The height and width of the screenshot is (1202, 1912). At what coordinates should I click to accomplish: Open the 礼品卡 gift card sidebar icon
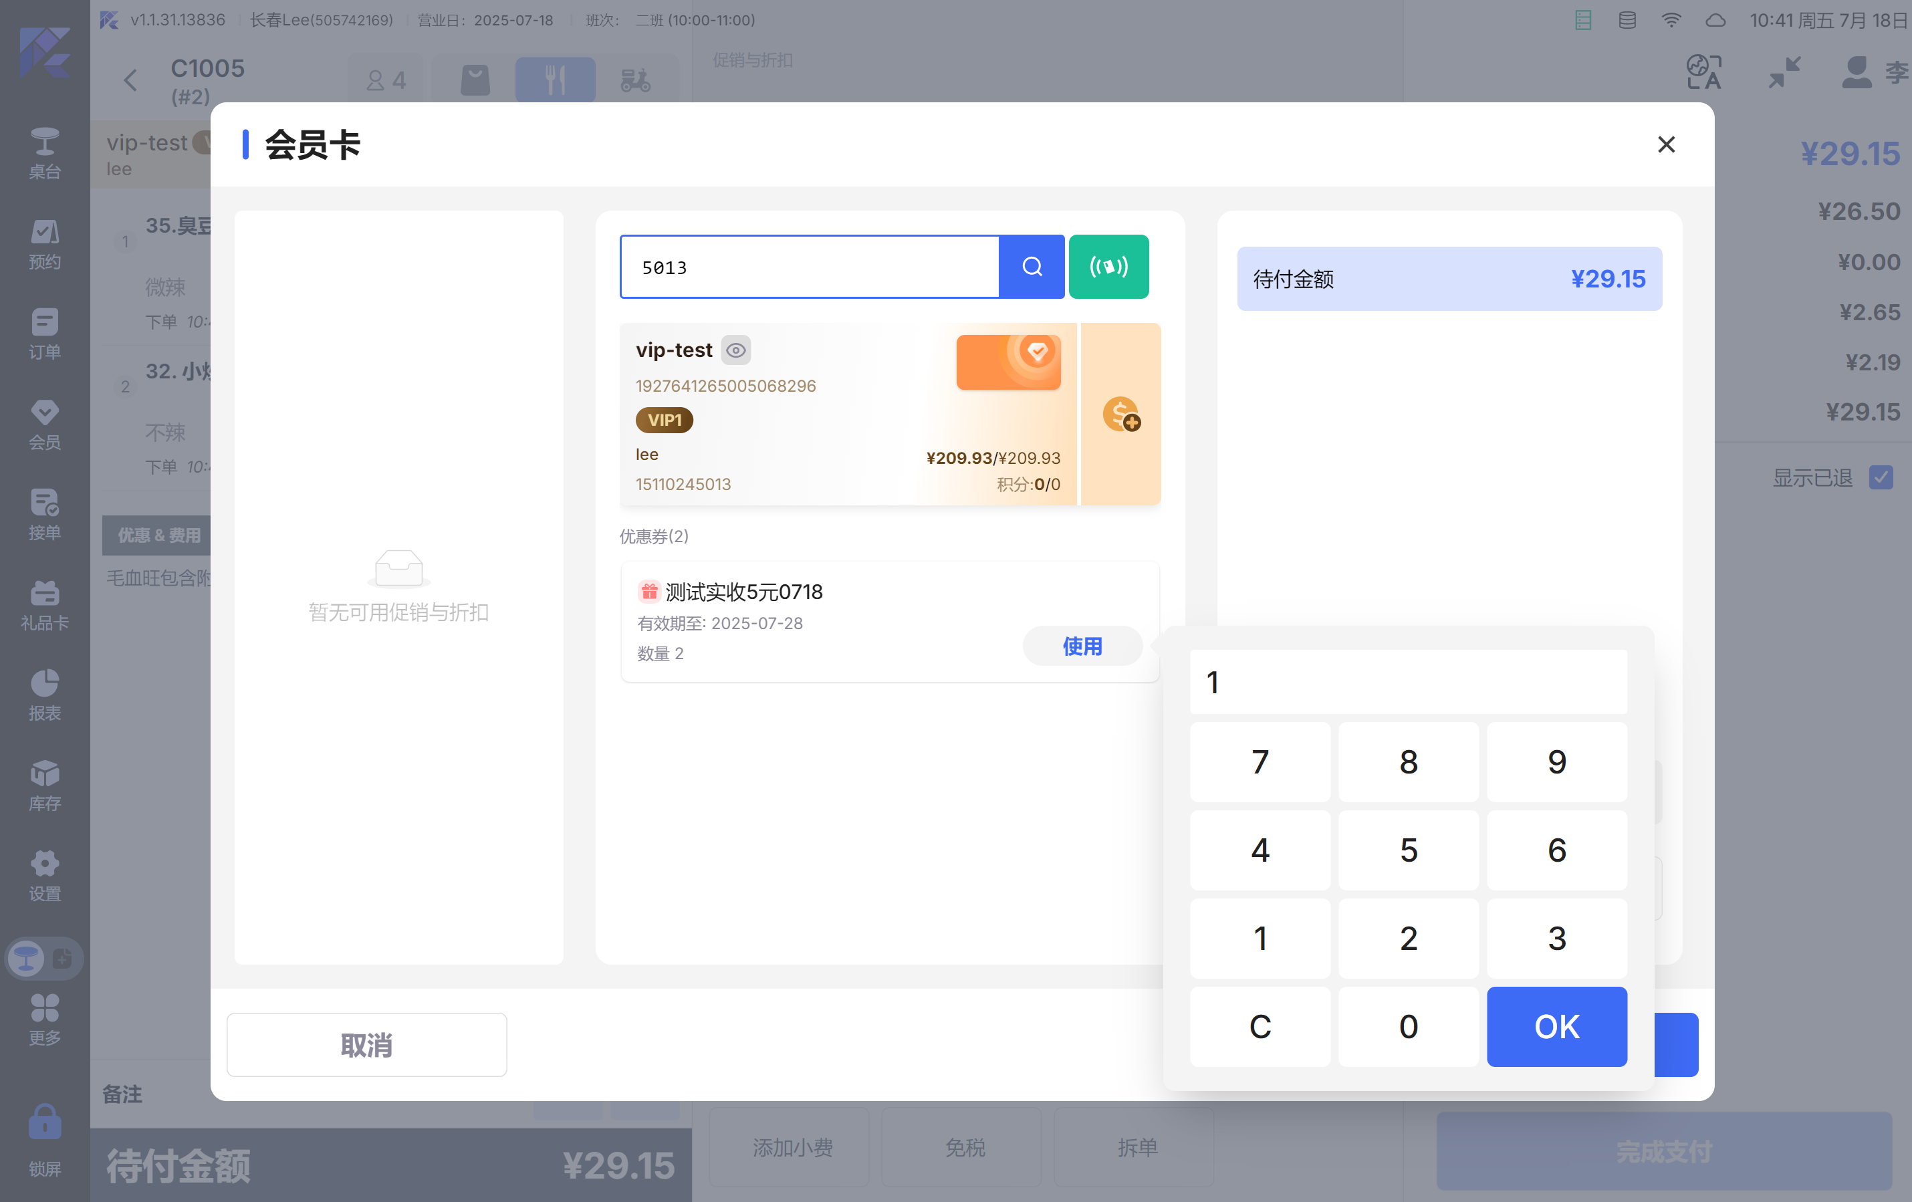click(x=45, y=605)
